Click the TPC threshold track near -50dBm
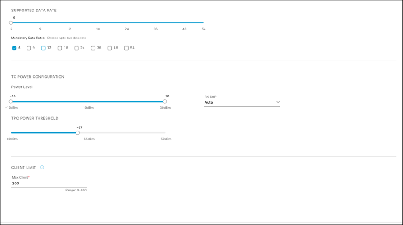 click(164, 132)
